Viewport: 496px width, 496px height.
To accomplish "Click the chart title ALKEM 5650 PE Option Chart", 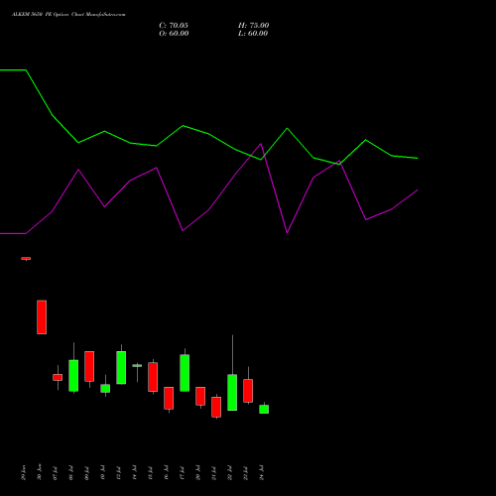I will (x=68, y=15).
